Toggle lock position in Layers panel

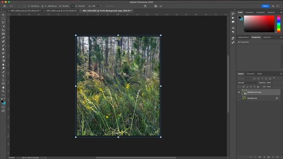pyautogui.click(x=251, y=87)
